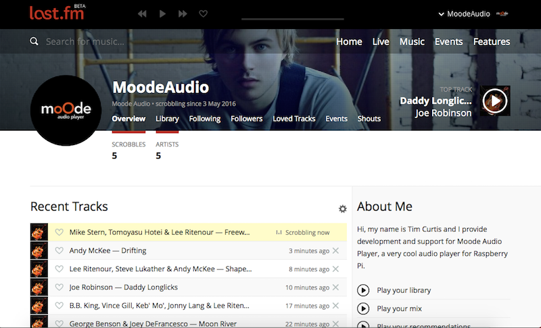
Task: Delete the Andy McKee Drifting scrobble
Action: [x=335, y=250]
